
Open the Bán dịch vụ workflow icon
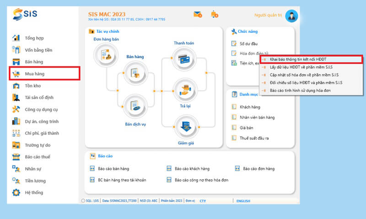(x=135, y=106)
